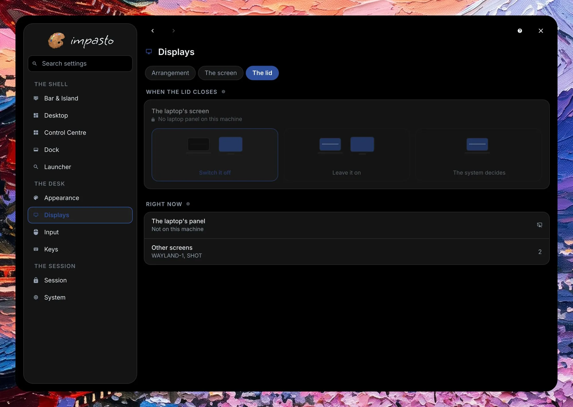Choose the Leave it on option
573x407 pixels.
click(347, 155)
